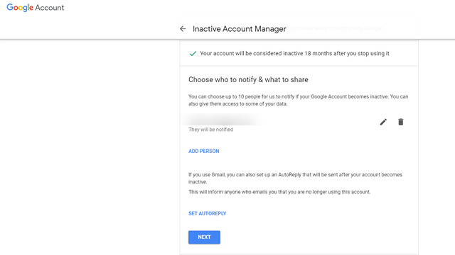
Task: Open the Google Account logo
Action: [35, 8]
